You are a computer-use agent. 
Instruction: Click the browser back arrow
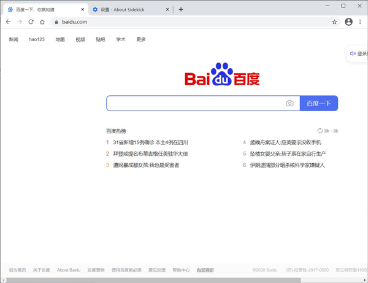pos(8,21)
